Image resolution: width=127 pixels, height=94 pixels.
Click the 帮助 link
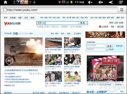[x=113, y=27]
